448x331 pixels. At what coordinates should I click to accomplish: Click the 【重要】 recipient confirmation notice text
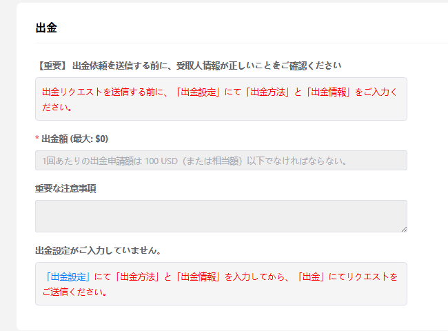189,66
